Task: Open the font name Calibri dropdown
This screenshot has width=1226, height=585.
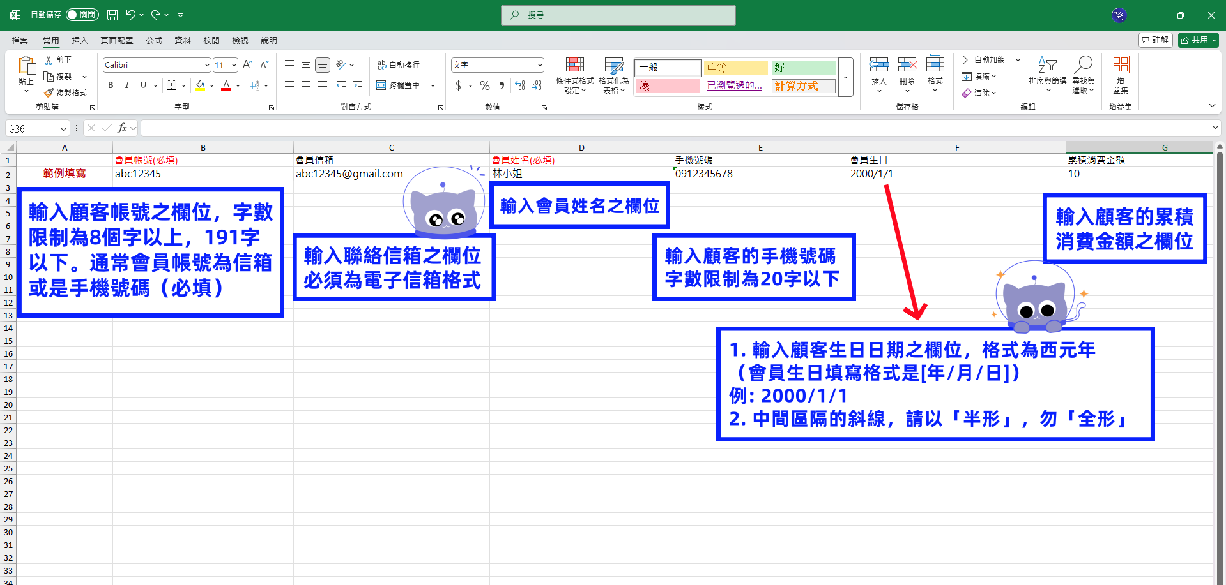Action: tap(207, 65)
